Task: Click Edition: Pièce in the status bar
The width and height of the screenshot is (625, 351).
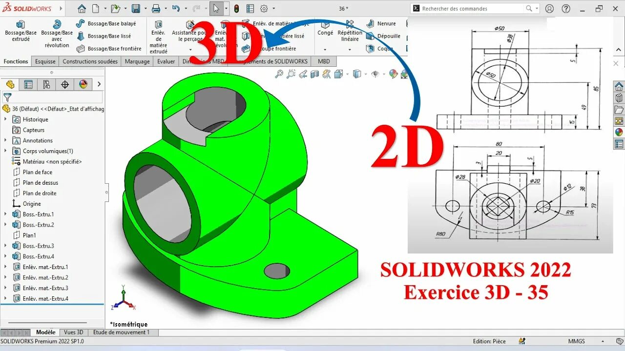Action: [489, 341]
